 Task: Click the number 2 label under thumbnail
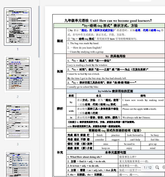(x=18, y=97)
